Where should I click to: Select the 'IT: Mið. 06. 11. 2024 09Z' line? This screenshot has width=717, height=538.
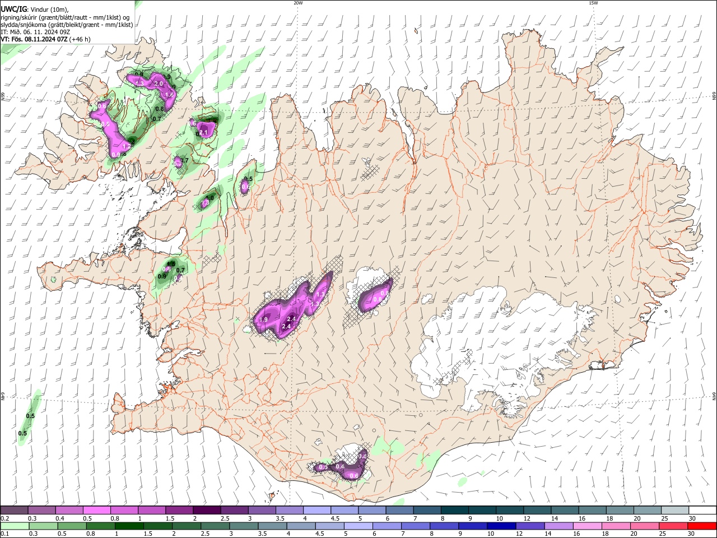pyautogui.click(x=35, y=32)
